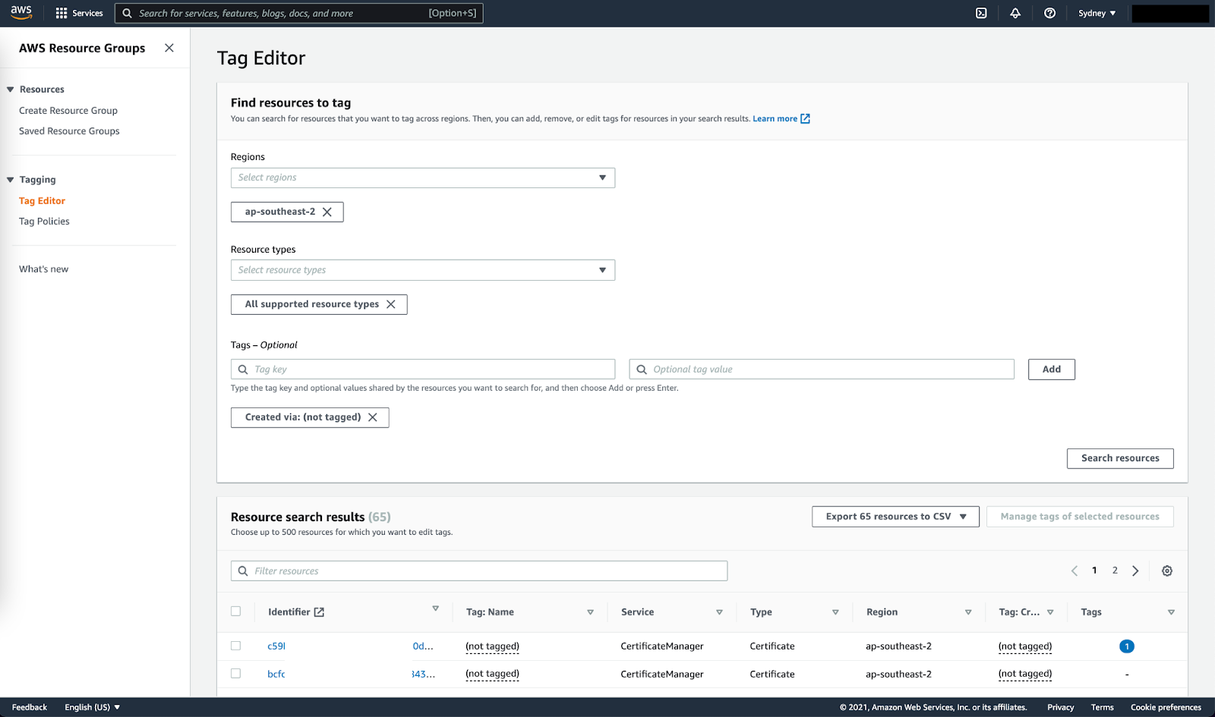This screenshot has width=1215, height=717.
Task: Click the Search resources button
Action: point(1120,458)
